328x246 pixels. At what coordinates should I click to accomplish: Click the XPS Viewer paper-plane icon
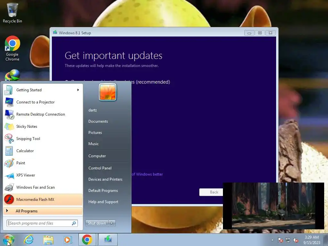tap(9, 175)
